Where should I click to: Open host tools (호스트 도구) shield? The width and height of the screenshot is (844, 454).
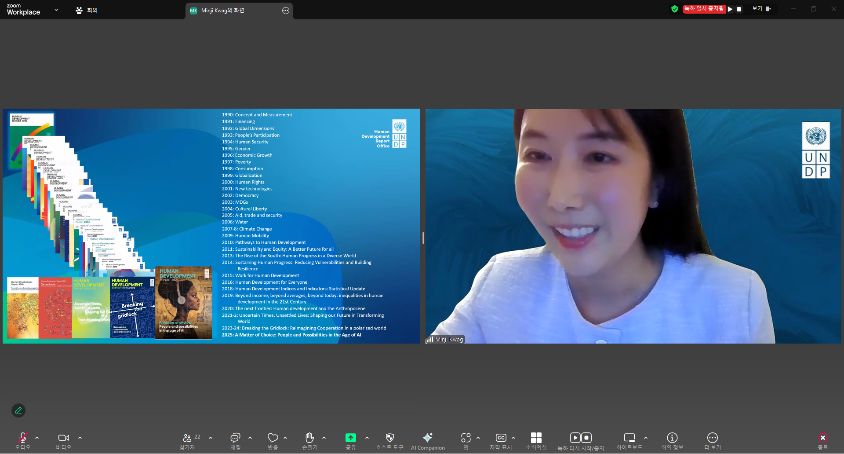(389, 441)
